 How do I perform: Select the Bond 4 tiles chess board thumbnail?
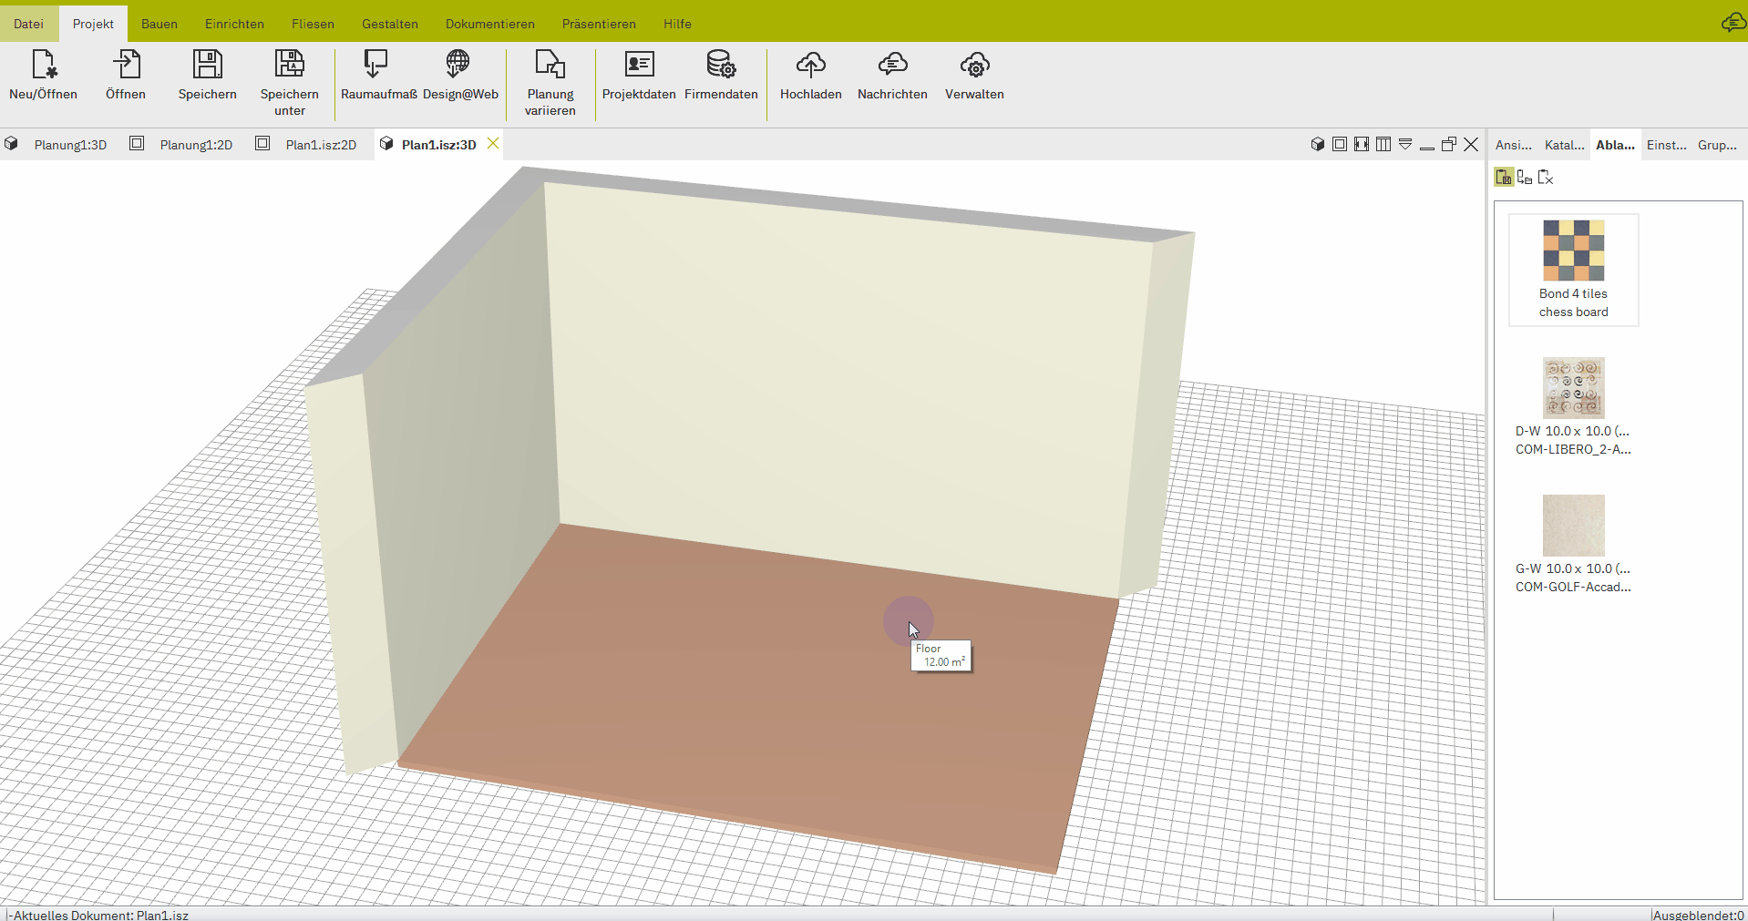tap(1573, 270)
